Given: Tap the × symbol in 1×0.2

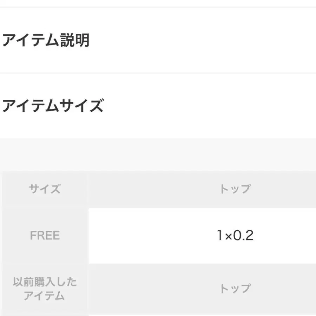Looking at the screenshot, I should point(228,236).
